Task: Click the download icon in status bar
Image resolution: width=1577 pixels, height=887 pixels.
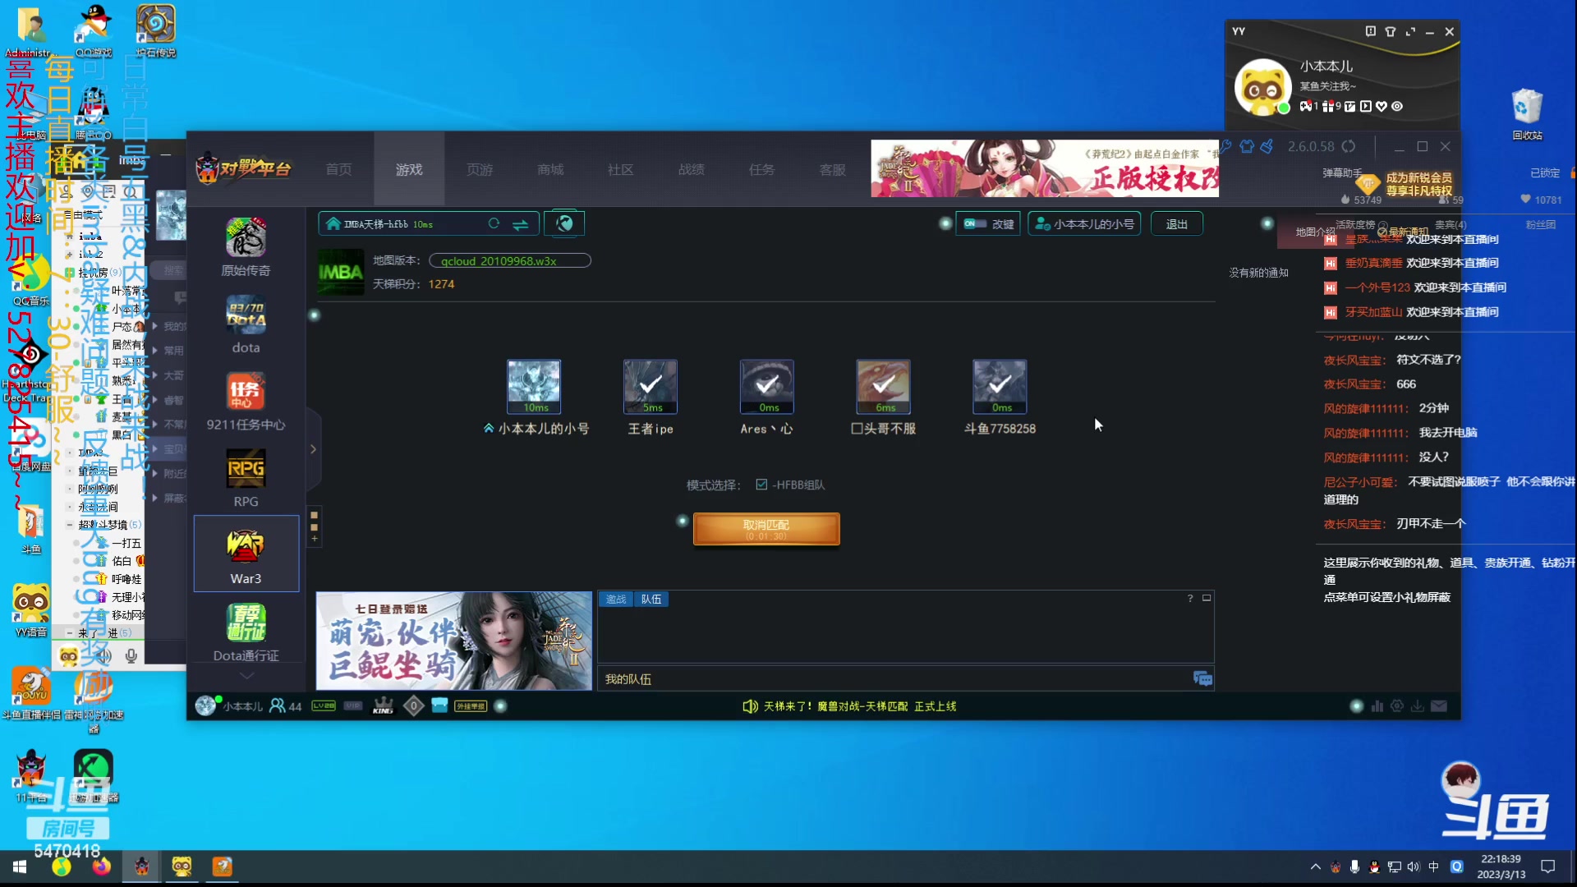Action: point(1418,705)
